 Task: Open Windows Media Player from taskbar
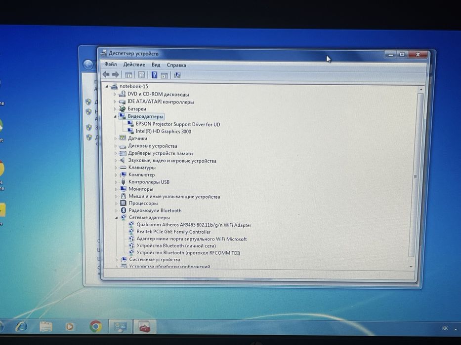70,326
